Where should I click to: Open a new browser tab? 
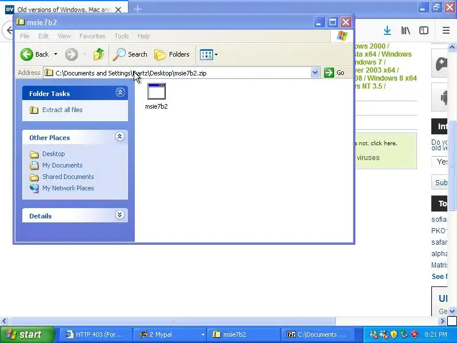[x=138, y=9]
